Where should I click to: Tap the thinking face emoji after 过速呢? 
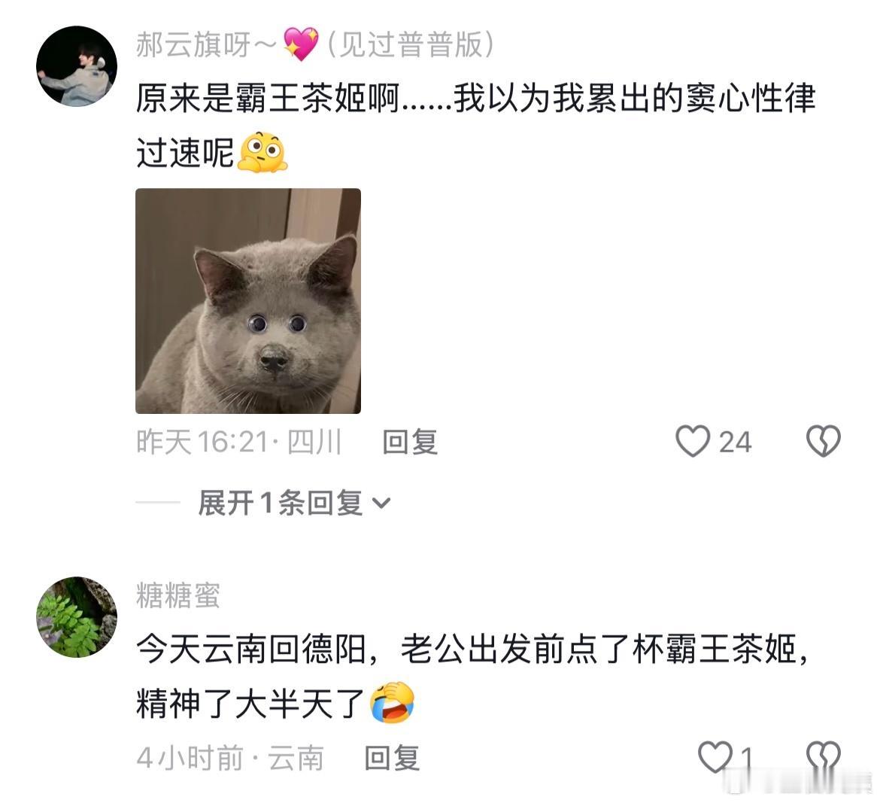tap(262, 153)
